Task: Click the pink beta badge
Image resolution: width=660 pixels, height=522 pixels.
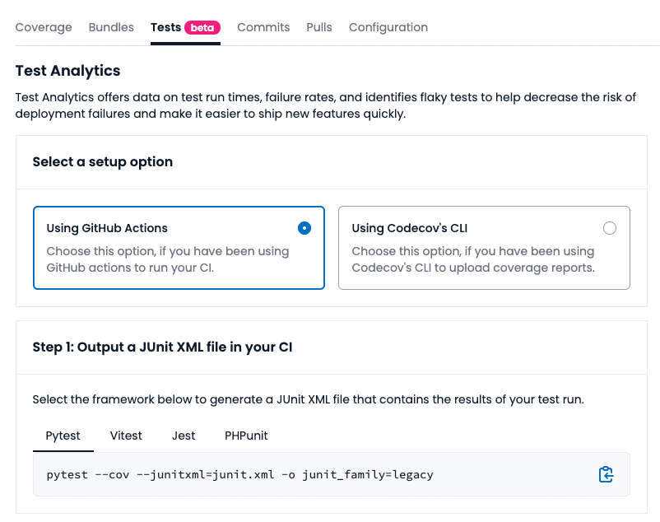Action: (202, 27)
